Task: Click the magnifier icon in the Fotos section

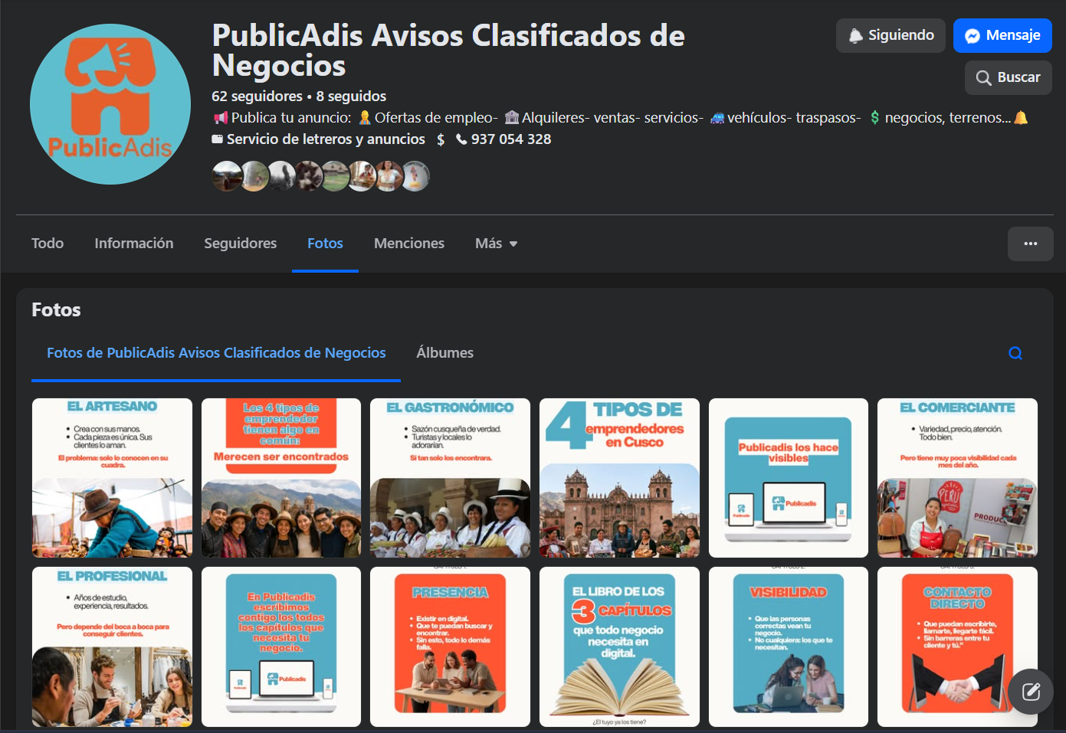Action: coord(1015,353)
